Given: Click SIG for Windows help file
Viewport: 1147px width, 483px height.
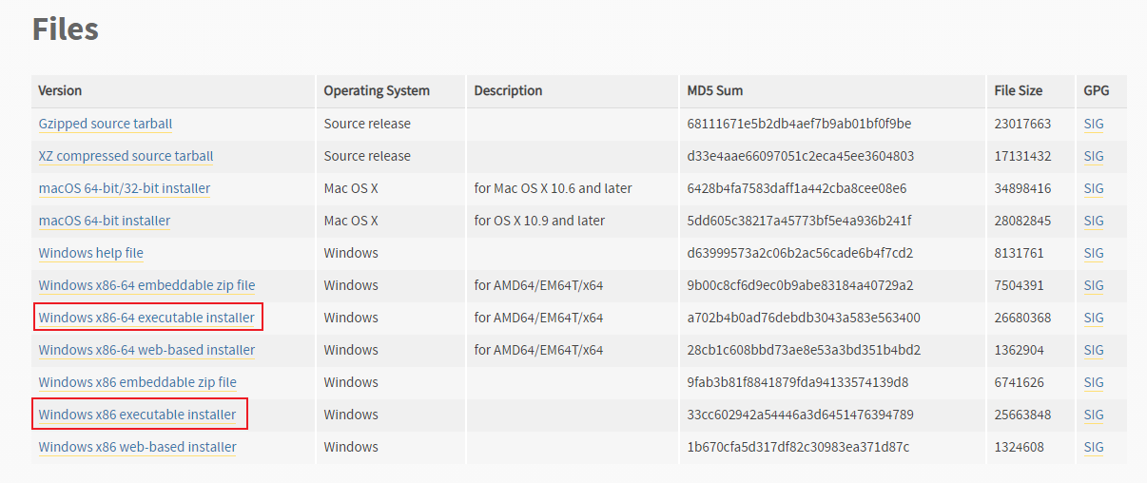Looking at the screenshot, I should point(1094,253).
